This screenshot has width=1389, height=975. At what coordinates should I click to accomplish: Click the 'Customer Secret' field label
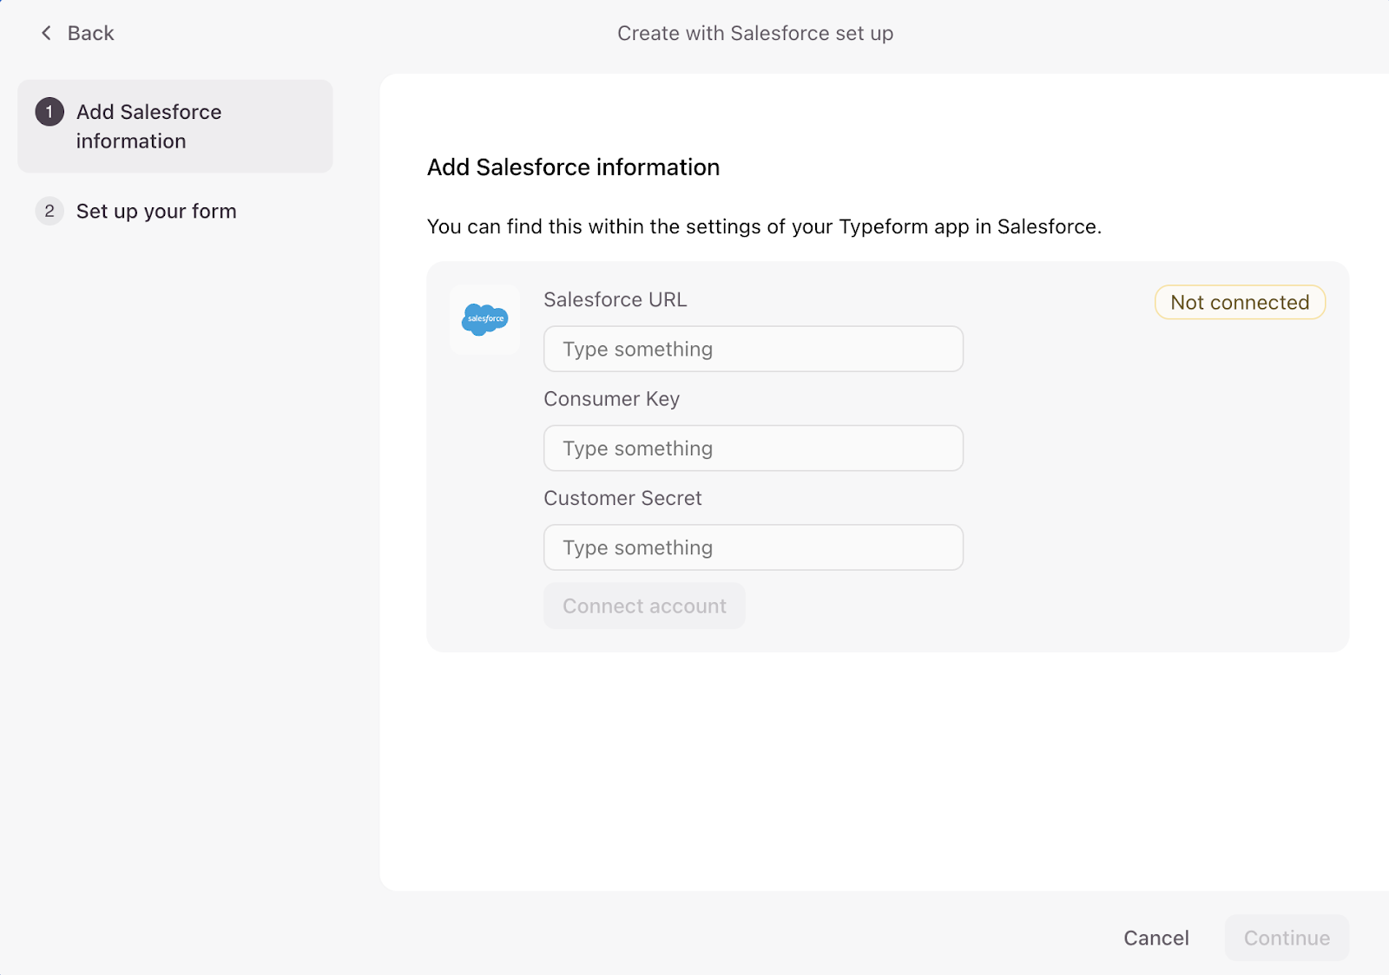tap(622, 498)
